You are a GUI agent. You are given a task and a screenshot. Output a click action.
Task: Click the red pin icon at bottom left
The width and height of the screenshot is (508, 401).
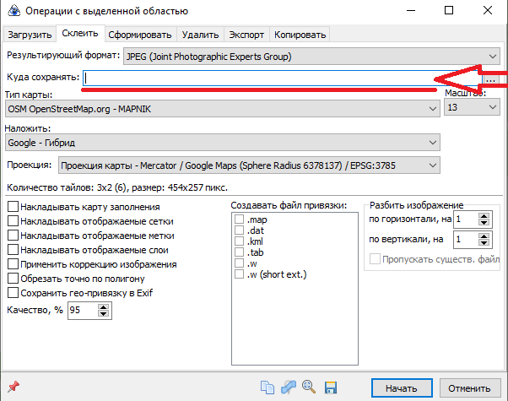[x=13, y=388]
